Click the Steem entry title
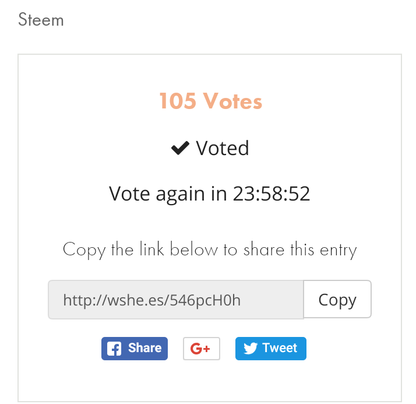This screenshot has height=404, width=416. [41, 20]
